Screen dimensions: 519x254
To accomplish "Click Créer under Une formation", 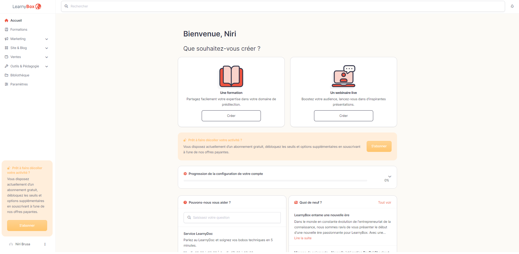I will 231,116.
